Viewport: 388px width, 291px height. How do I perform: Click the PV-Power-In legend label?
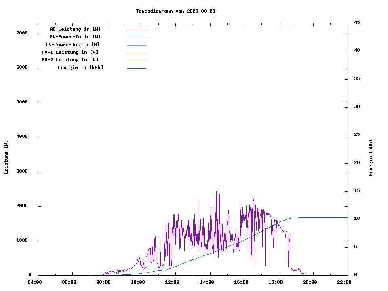[75, 37]
